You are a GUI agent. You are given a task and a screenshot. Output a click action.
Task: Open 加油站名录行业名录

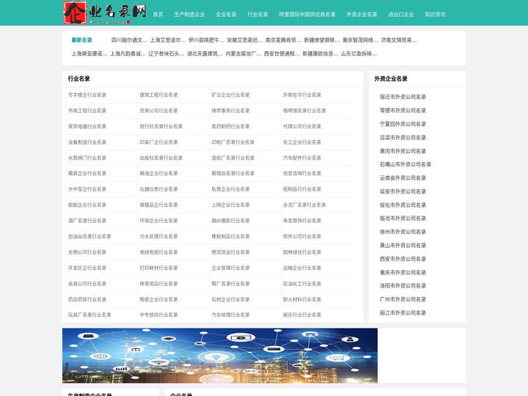pyautogui.click(x=89, y=236)
